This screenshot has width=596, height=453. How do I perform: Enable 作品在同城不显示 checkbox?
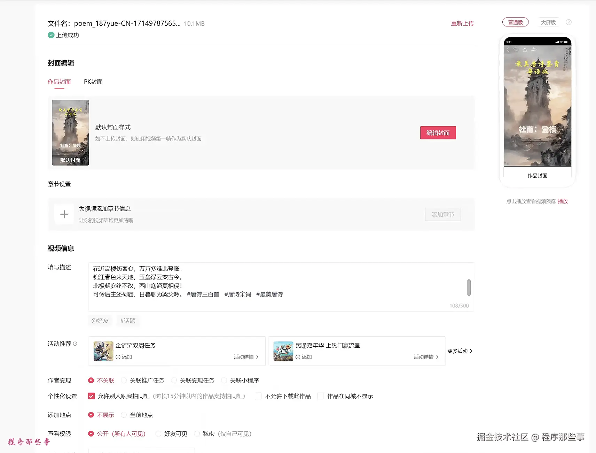[x=321, y=396]
